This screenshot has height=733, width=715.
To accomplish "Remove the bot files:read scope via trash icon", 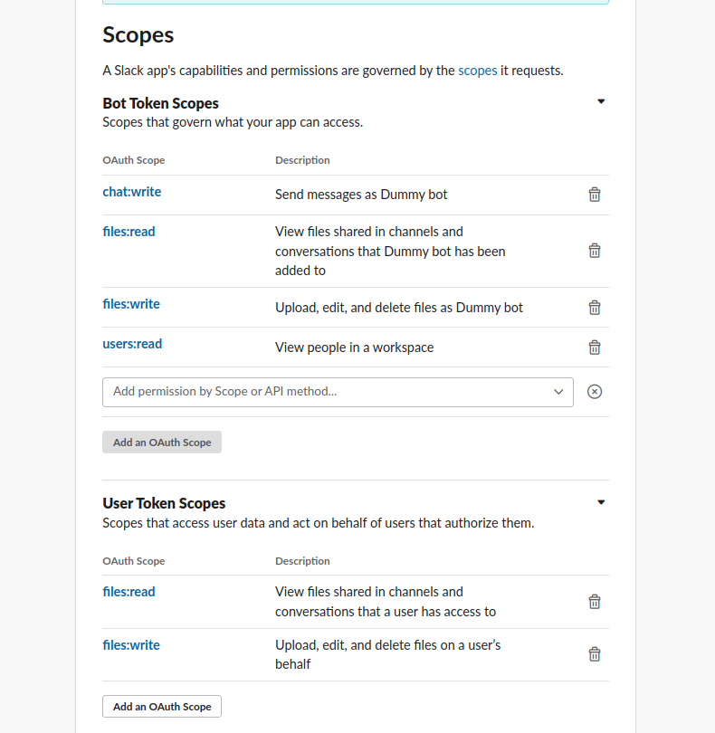I will (595, 251).
